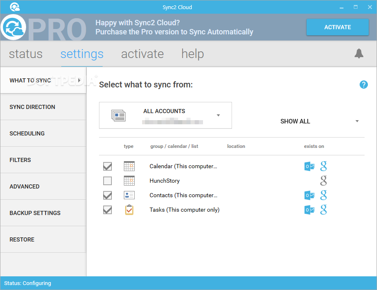The width and height of the screenshot is (377, 290).
Task: Click the Activate button in the banner
Action: click(337, 27)
